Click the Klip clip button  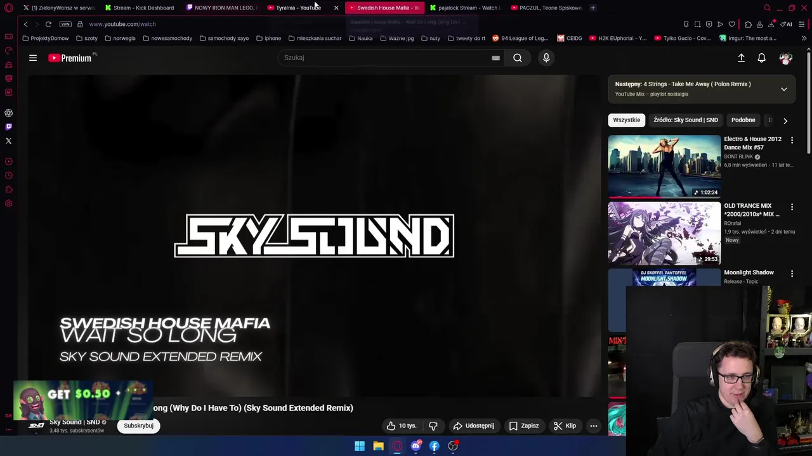click(x=565, y=426)
